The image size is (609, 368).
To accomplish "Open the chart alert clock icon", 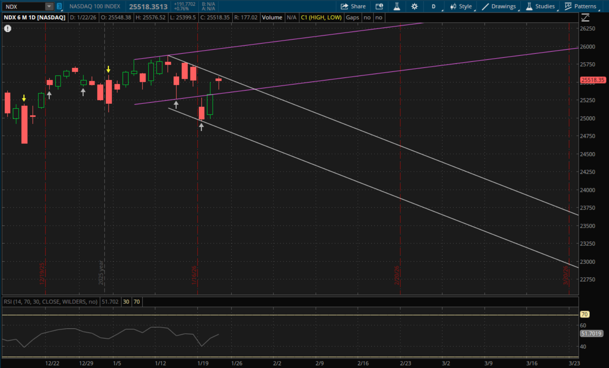I will click(x=379, y=6).
